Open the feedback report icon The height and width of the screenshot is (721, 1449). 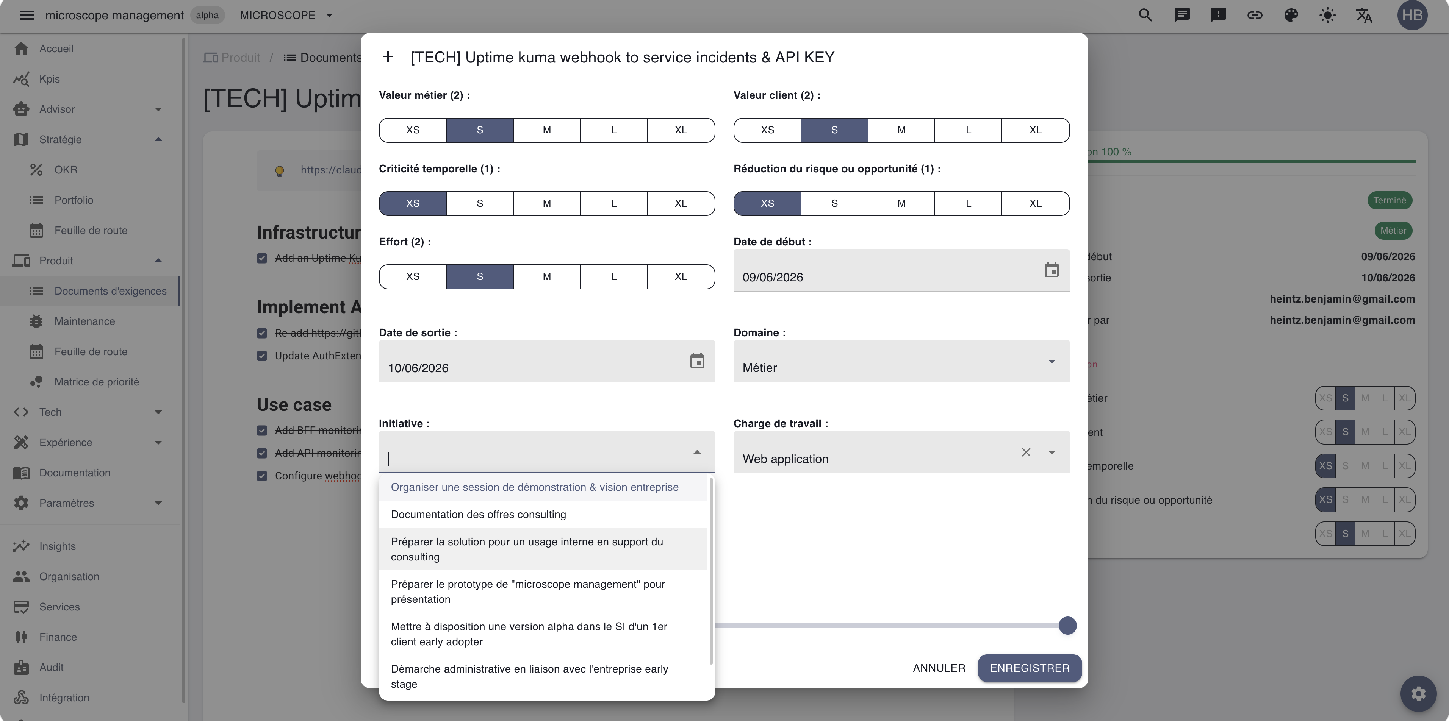pyautogui.click(x=1218, y=15)
